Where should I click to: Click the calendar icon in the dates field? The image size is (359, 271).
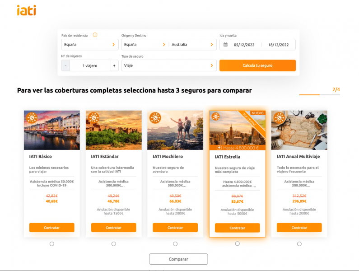225,45
